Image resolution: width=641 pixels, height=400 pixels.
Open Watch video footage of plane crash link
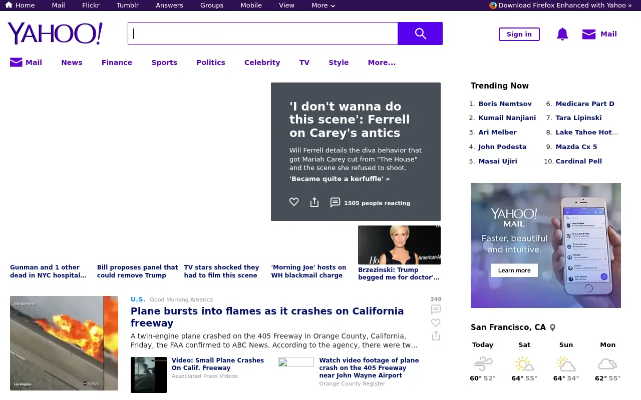pos(369,368)
